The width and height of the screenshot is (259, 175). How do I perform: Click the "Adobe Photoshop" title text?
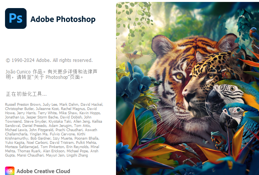(x=63, y=19)
